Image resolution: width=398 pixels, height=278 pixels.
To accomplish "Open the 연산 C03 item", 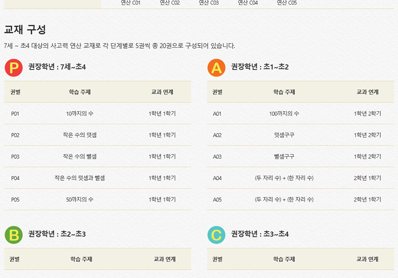I will click(x=209, y=3).
